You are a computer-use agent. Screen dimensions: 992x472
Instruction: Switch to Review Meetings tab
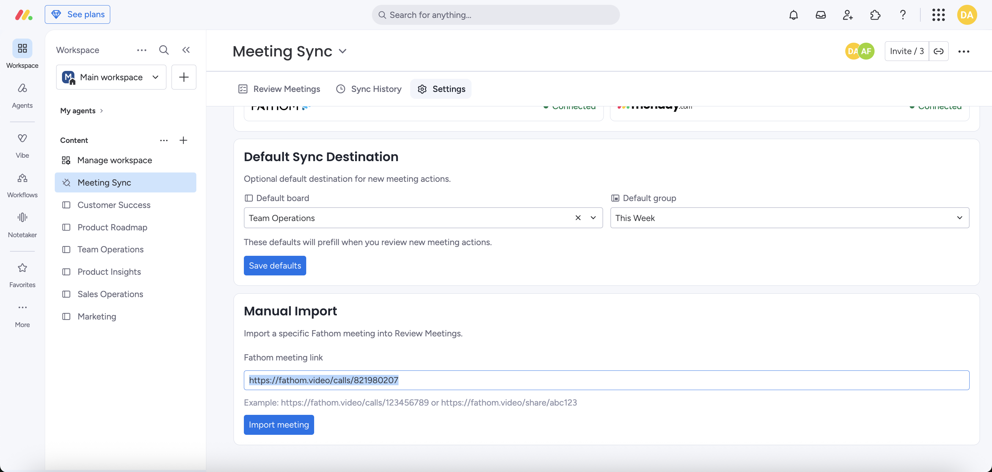point(279,89)
